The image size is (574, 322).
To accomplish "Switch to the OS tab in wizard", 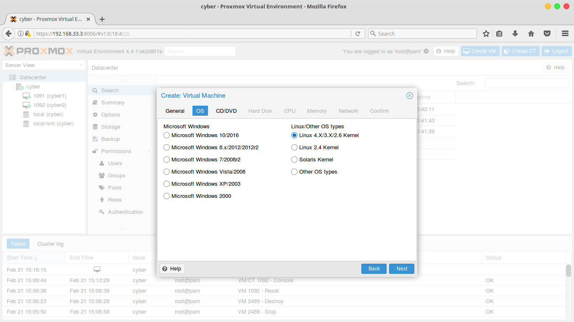I will pyautogui.click(x=200, y=111).
